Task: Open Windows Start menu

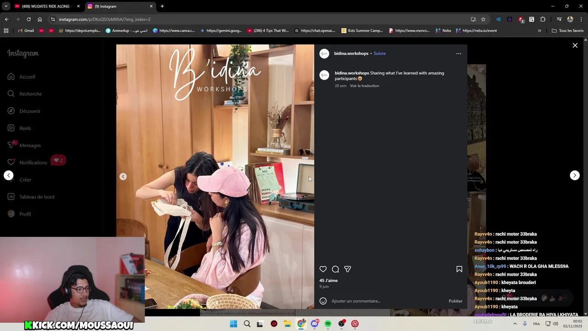Action: 233,324
